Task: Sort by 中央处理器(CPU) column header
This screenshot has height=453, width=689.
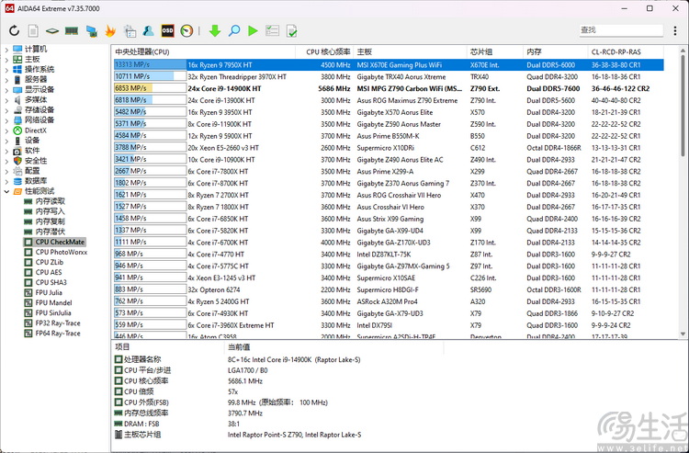Action: click(204, 51)
